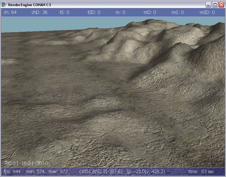This screenshot has height=177, width=226.
Task: Click the 'ch: 64' readout
Action: pos(10,12)
